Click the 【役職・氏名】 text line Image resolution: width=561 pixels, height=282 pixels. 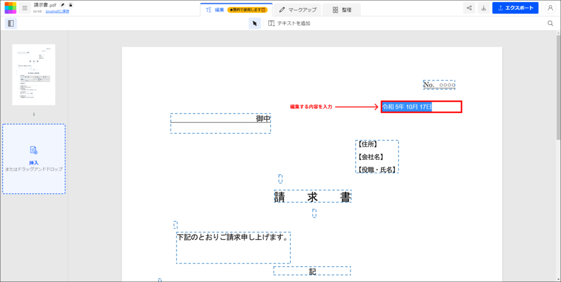377,169
